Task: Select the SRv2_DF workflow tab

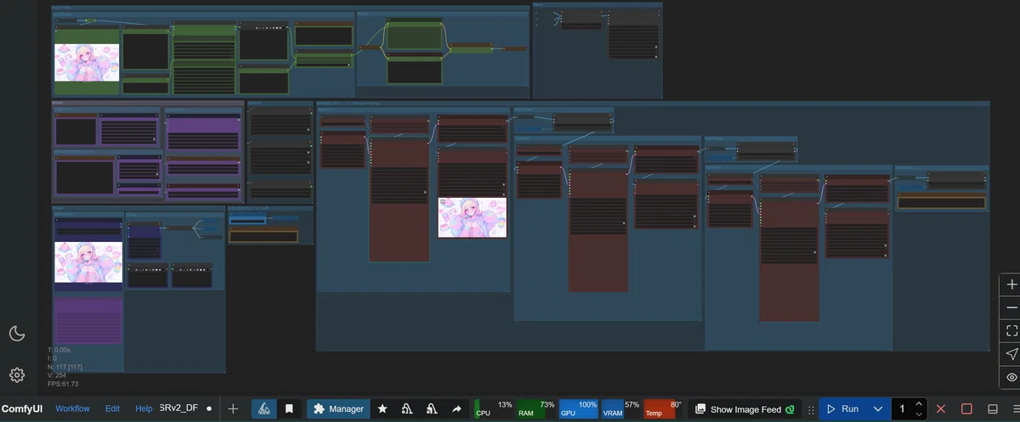Action: (x=178, y=408)
